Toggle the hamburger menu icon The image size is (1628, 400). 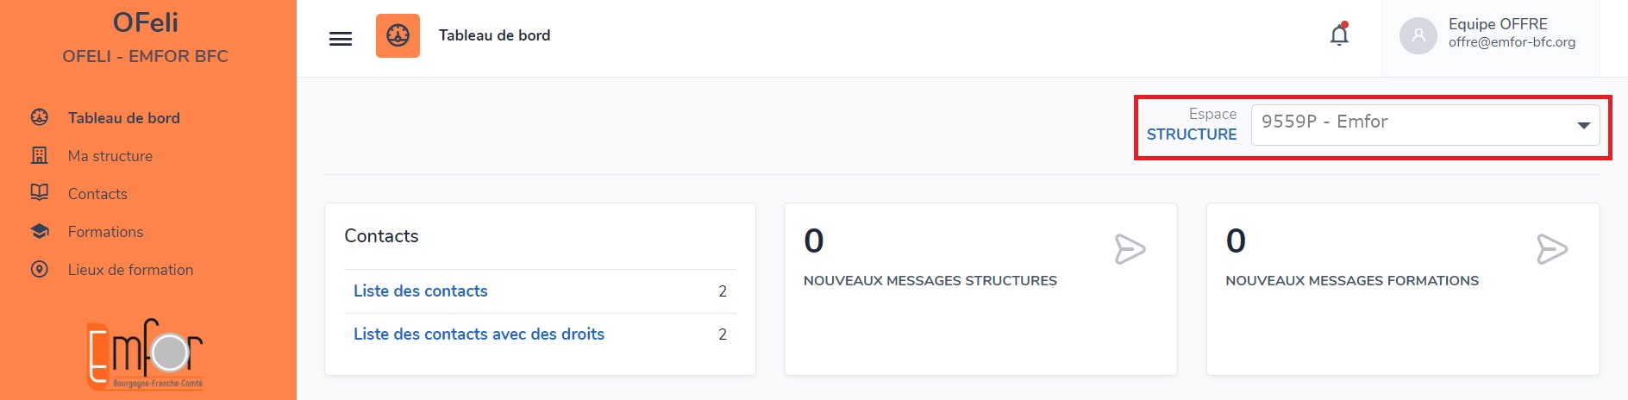[341, 39]
